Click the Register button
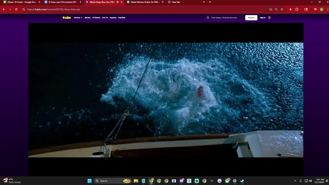Screen dimensions: 329x185 [251, 18]
